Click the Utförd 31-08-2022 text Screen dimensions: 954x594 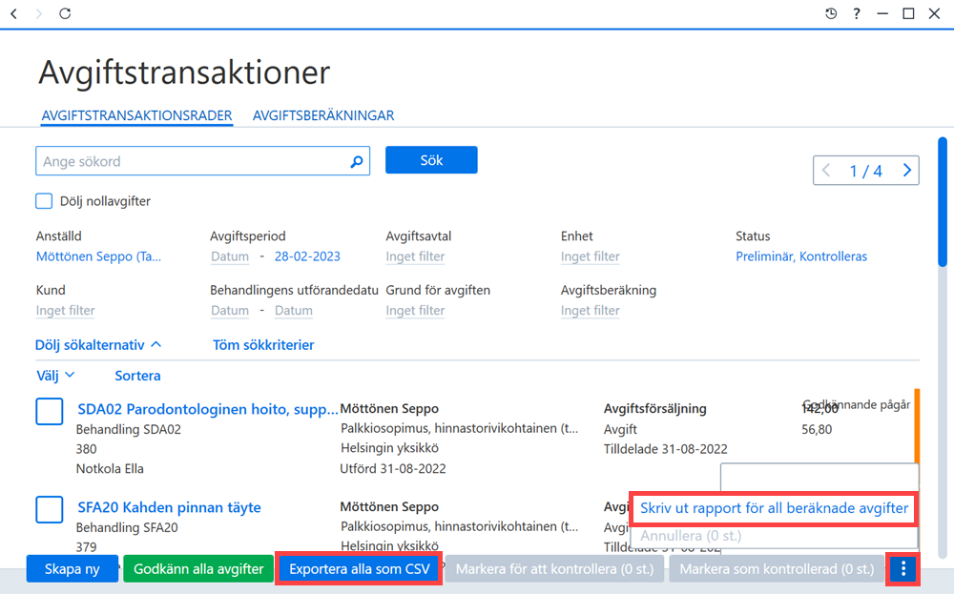[392, 469]
